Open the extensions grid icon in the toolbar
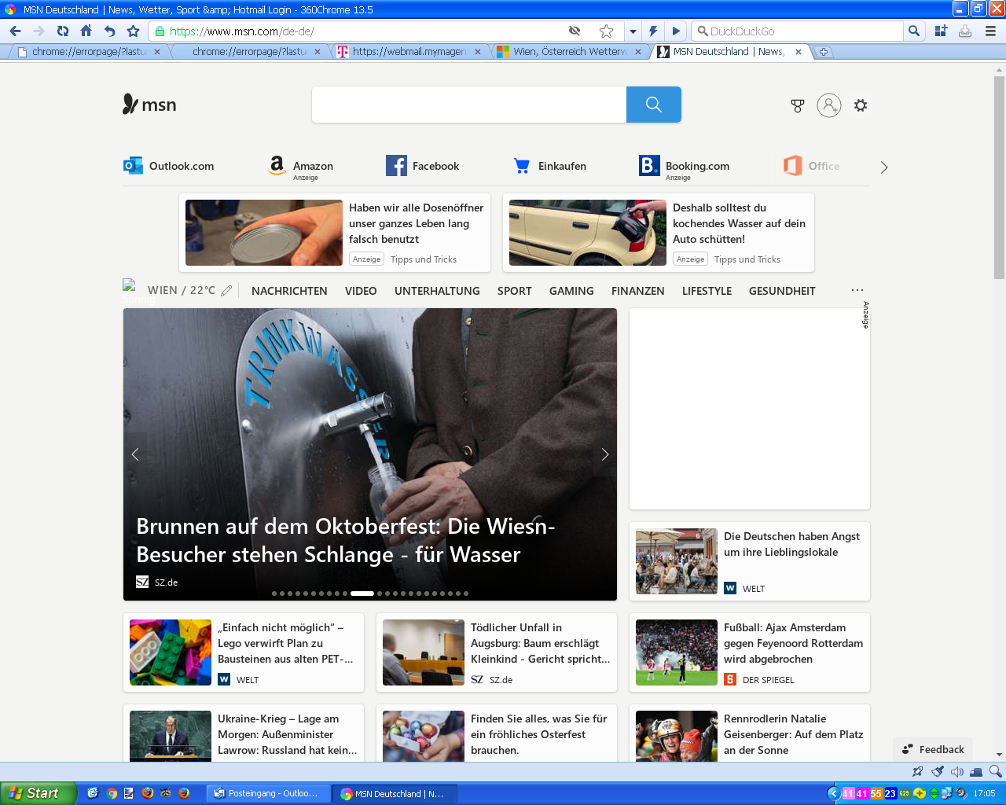1006x805 pixels. (x=941, y=31)
